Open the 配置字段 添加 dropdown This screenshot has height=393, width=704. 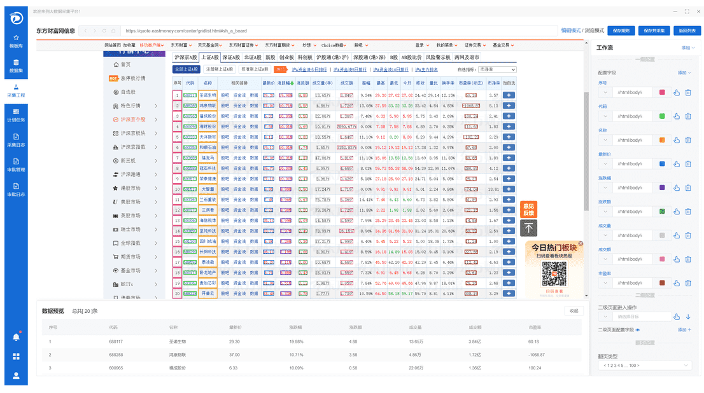(x=684, y=72)
